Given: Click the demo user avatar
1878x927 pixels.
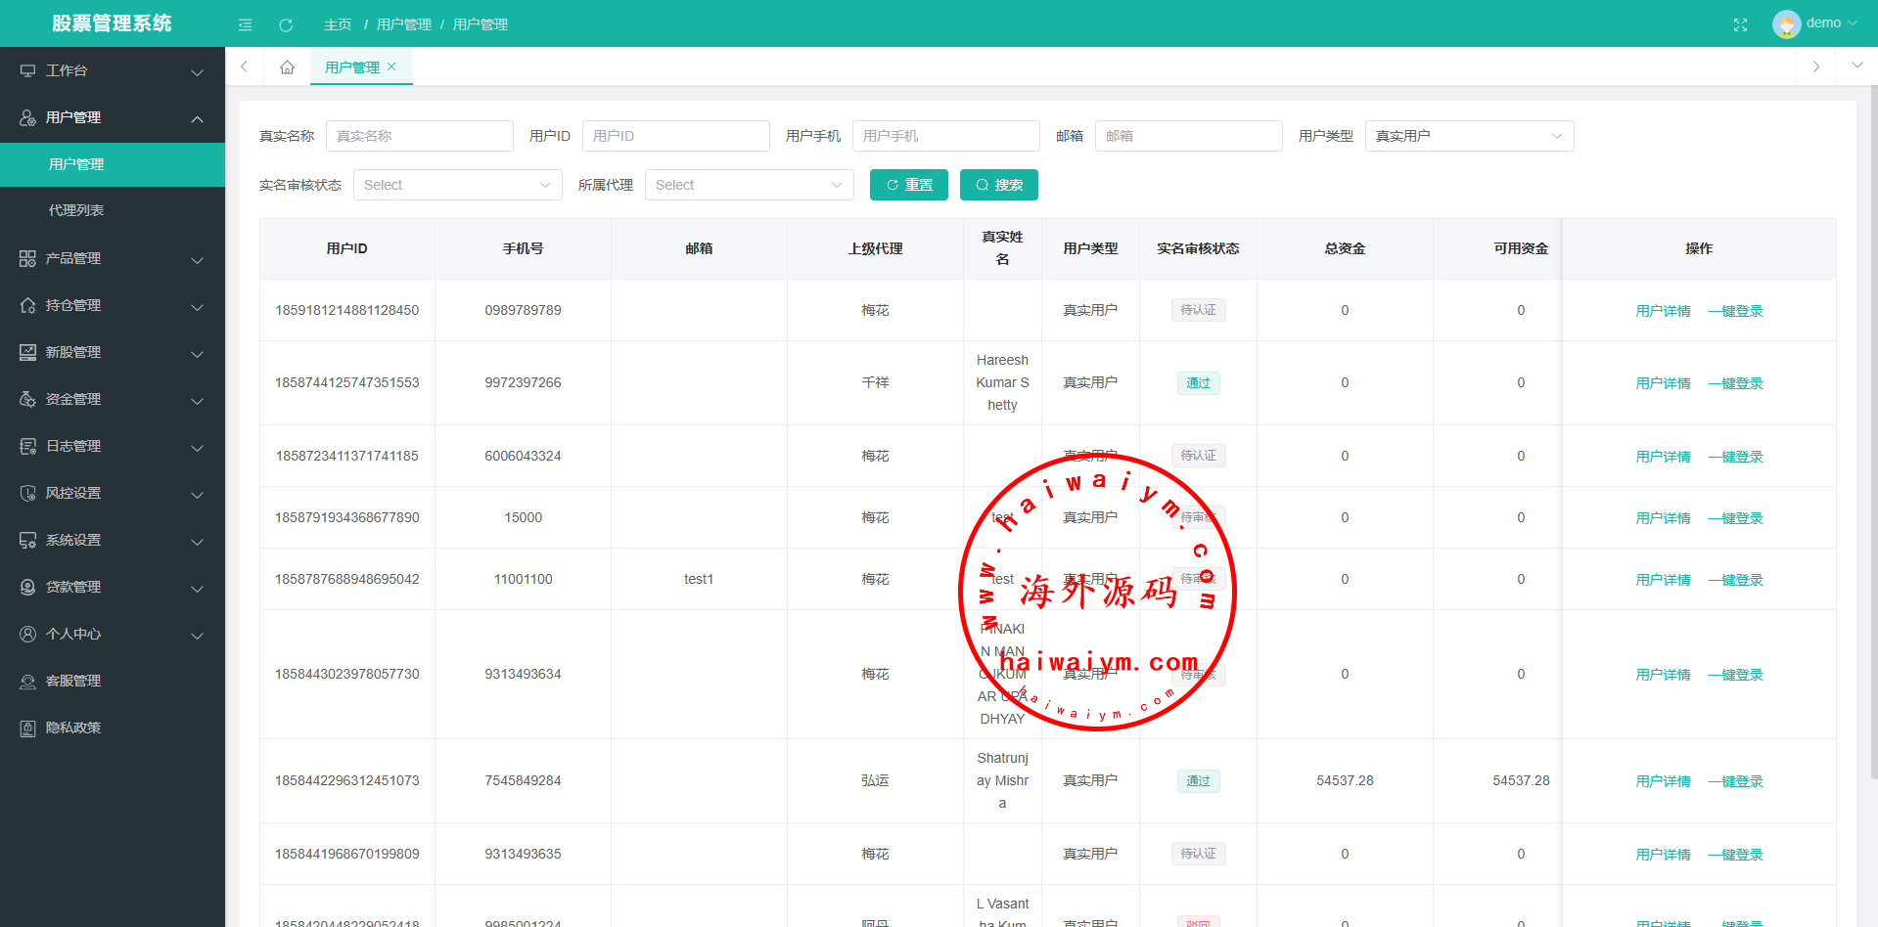Looking at the screenshot, I should tap(1786, 23).
